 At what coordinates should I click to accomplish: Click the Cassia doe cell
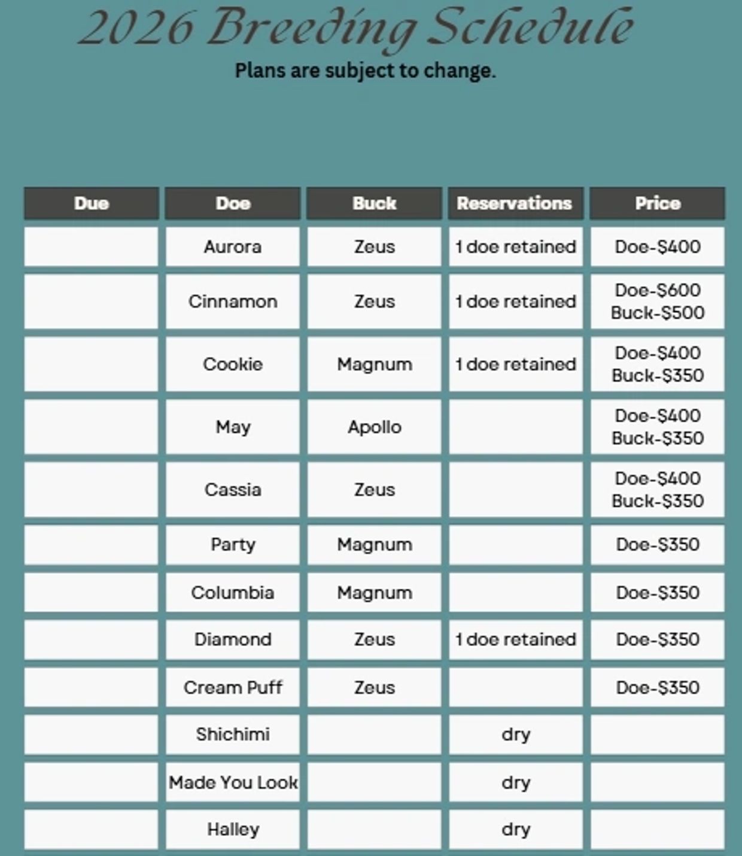pyautogui.click(x=233, y=490)
